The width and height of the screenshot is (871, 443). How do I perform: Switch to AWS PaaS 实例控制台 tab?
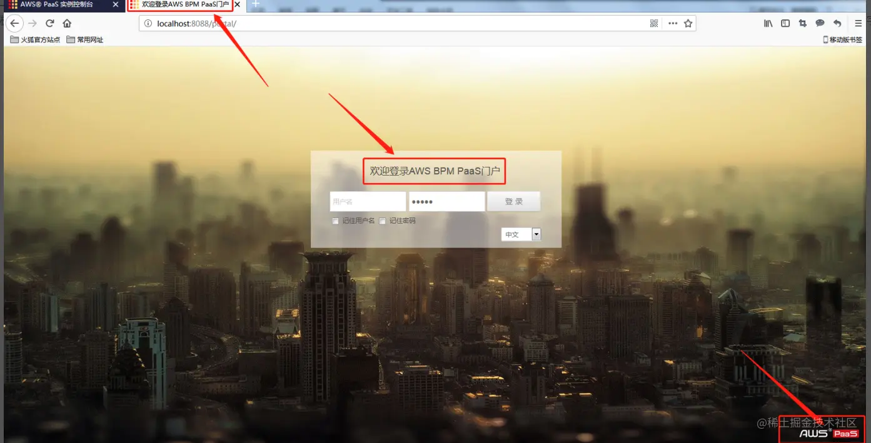[63, 4]
